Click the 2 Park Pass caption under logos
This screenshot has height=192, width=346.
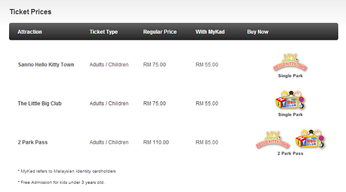click(x=290, y=153)
